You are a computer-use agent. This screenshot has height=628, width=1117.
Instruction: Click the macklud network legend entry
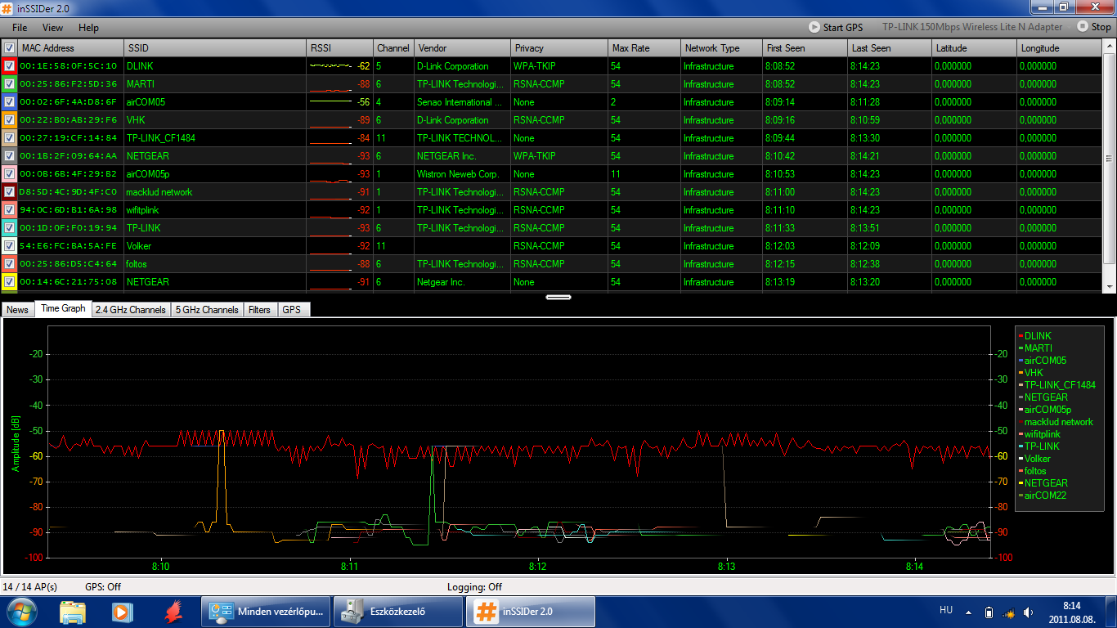[x=1058, y=422]
